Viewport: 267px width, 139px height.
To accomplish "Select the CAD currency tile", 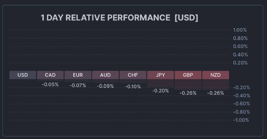I will [x=50, y=75].
